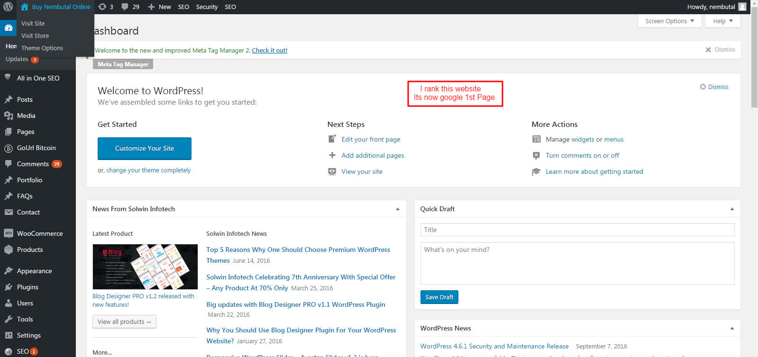758x357 pixels.
Task: Click the Comments icon in sidebar
Action: pyautogui.click(x=9, y=164)
